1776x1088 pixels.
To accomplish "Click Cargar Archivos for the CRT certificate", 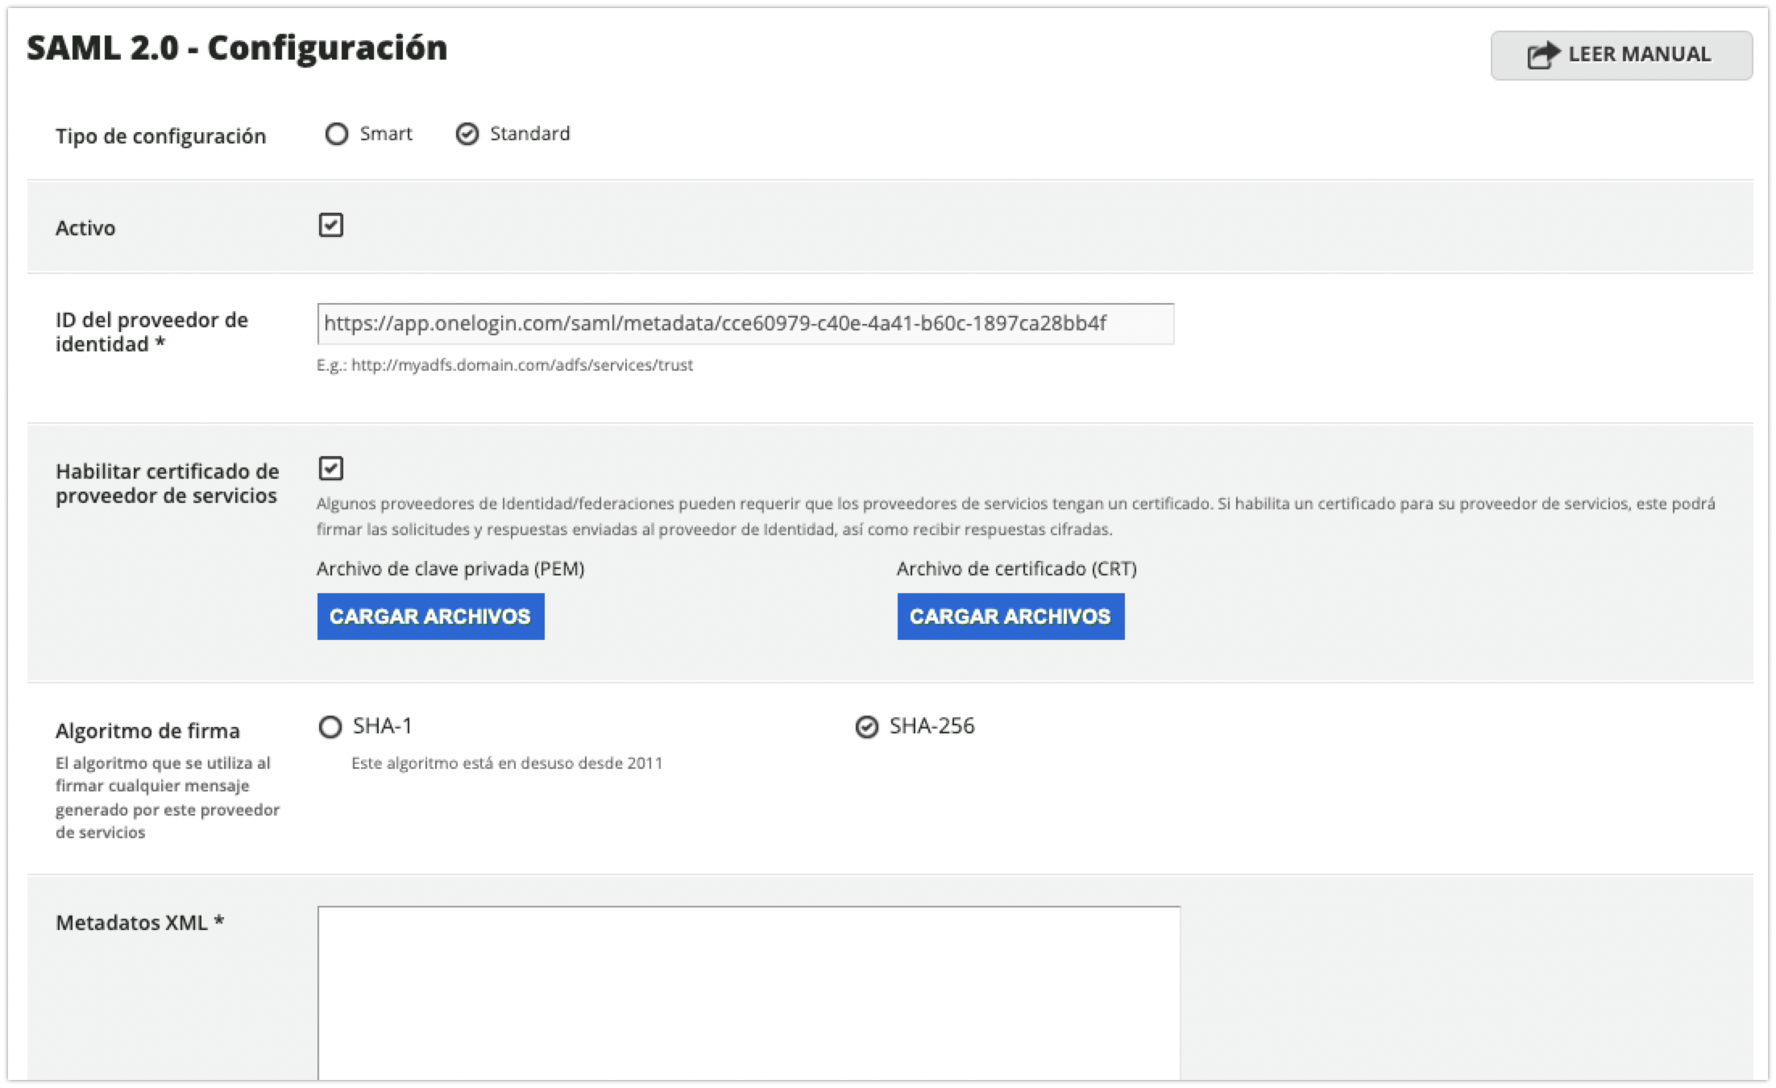I will click(1010, 616).
